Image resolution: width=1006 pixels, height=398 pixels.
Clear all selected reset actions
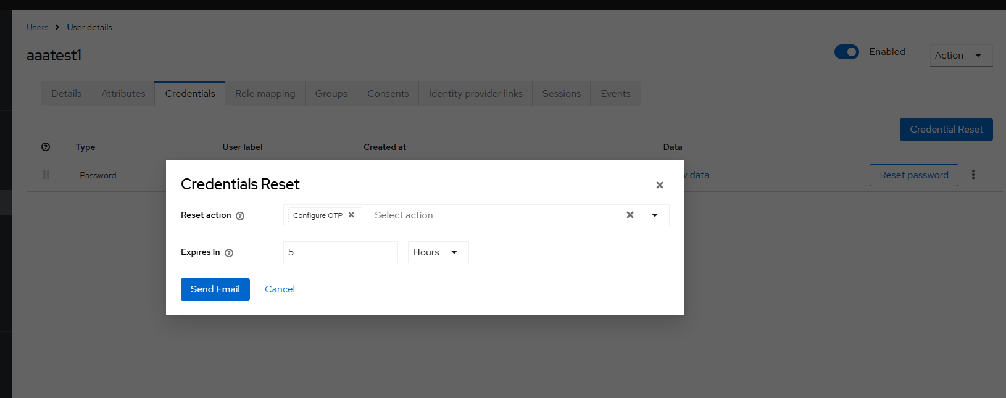(630, 215)
